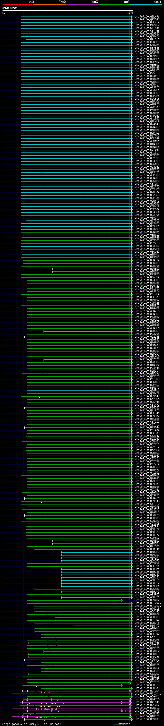Open hit UniRef100_C6T446
Screen dimensions: 164x726
tap(147, 31)
